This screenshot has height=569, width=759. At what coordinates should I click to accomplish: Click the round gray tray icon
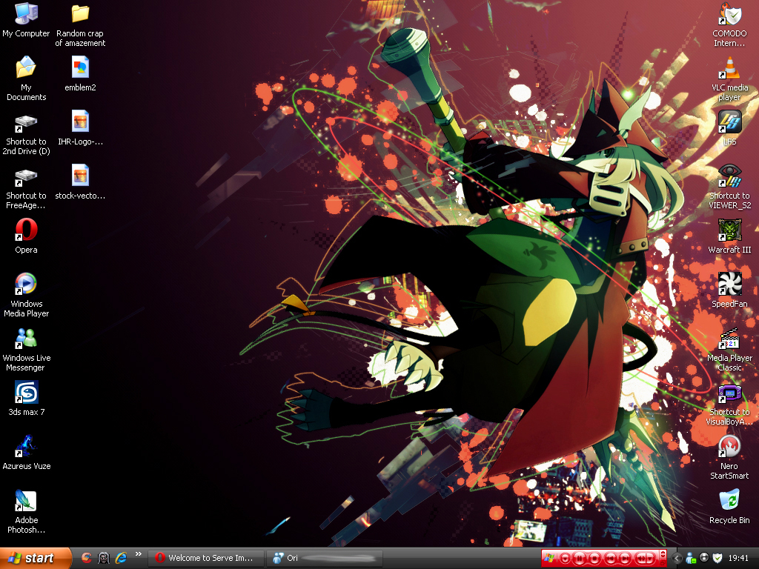point(704,557)
